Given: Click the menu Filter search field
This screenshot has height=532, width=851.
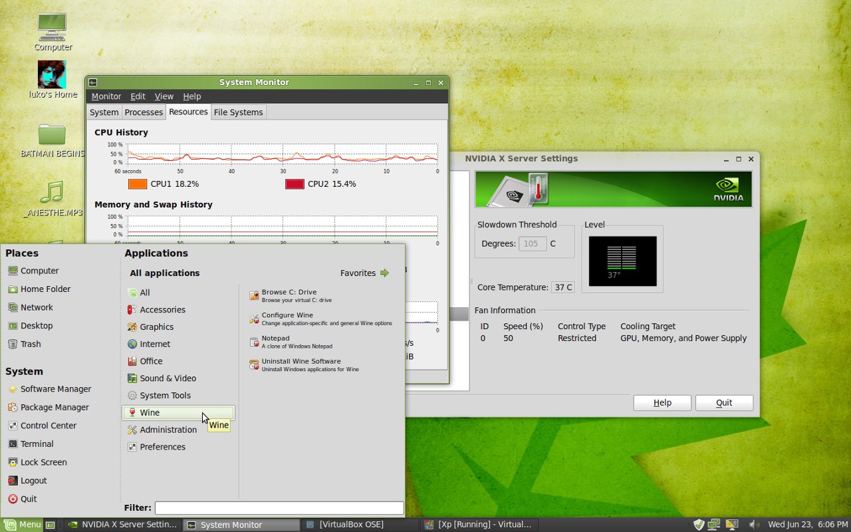Looking at the screenshot, I should pos(279,507).
